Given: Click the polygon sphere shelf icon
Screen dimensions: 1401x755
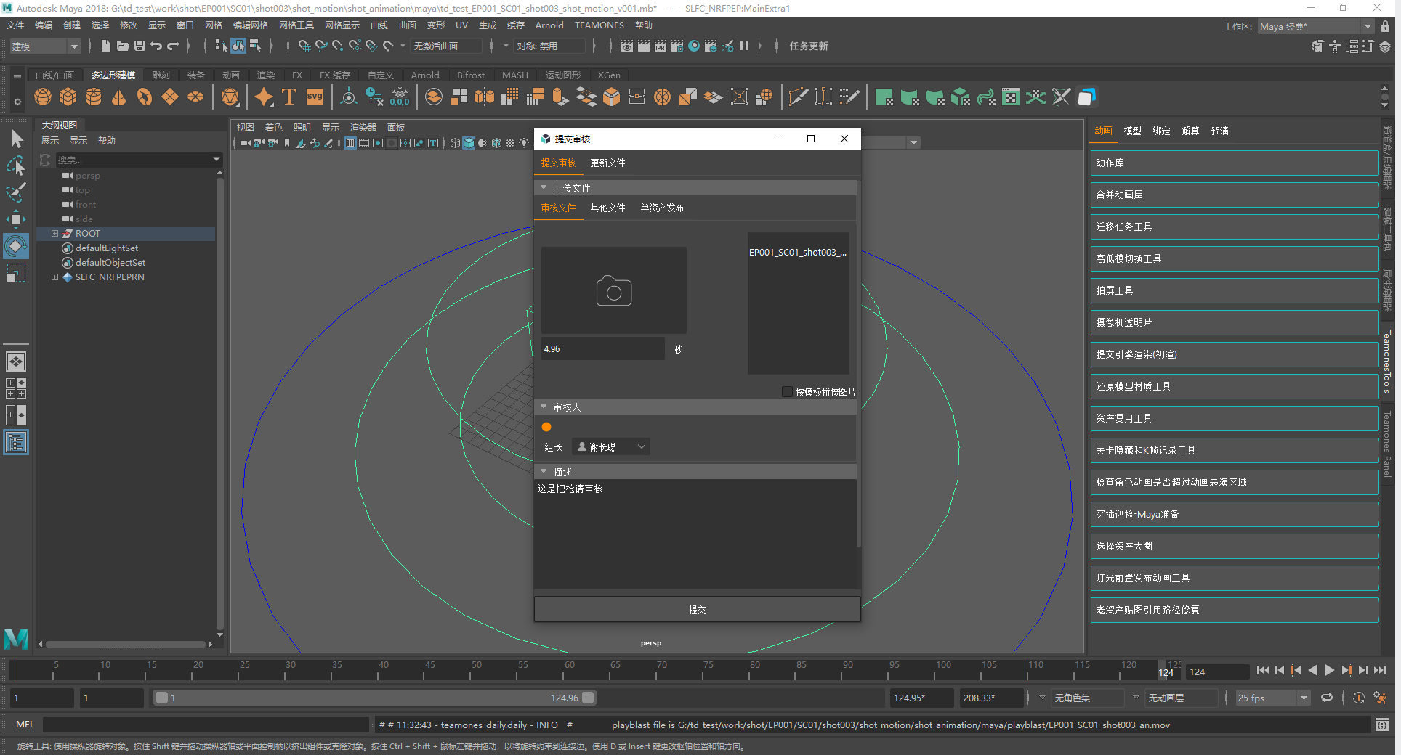Looking at the screenshot, I should (x=43, y=97).
